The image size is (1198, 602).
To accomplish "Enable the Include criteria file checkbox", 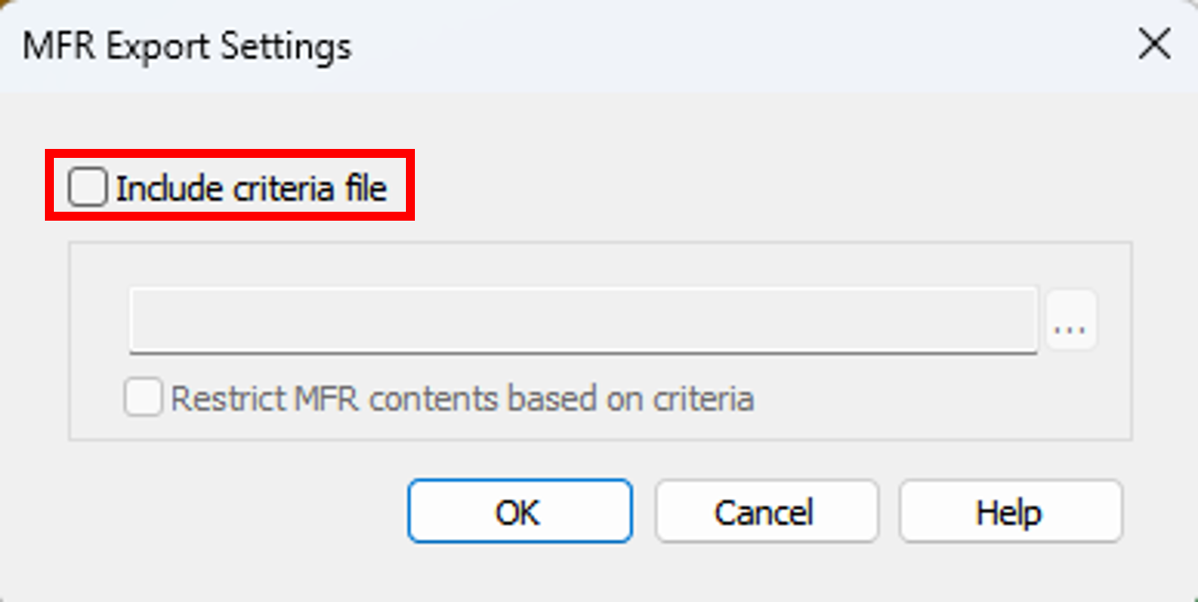I will [x=88, y=188].
